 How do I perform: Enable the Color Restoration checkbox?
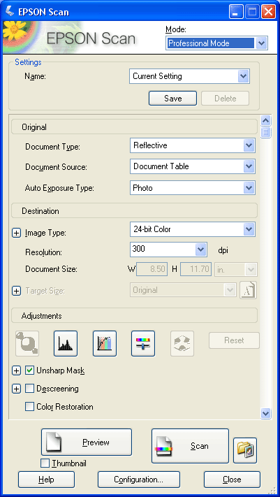[x=29, y=407]
